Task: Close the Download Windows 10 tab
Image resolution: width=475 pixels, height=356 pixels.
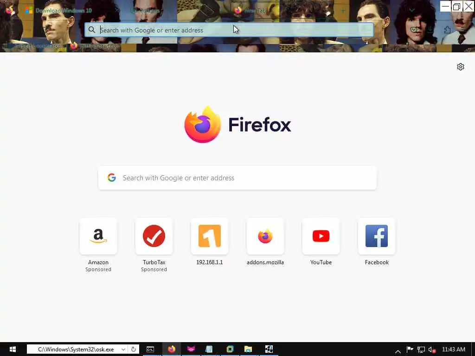Action: pyautogui.click(x=117, y=10)
